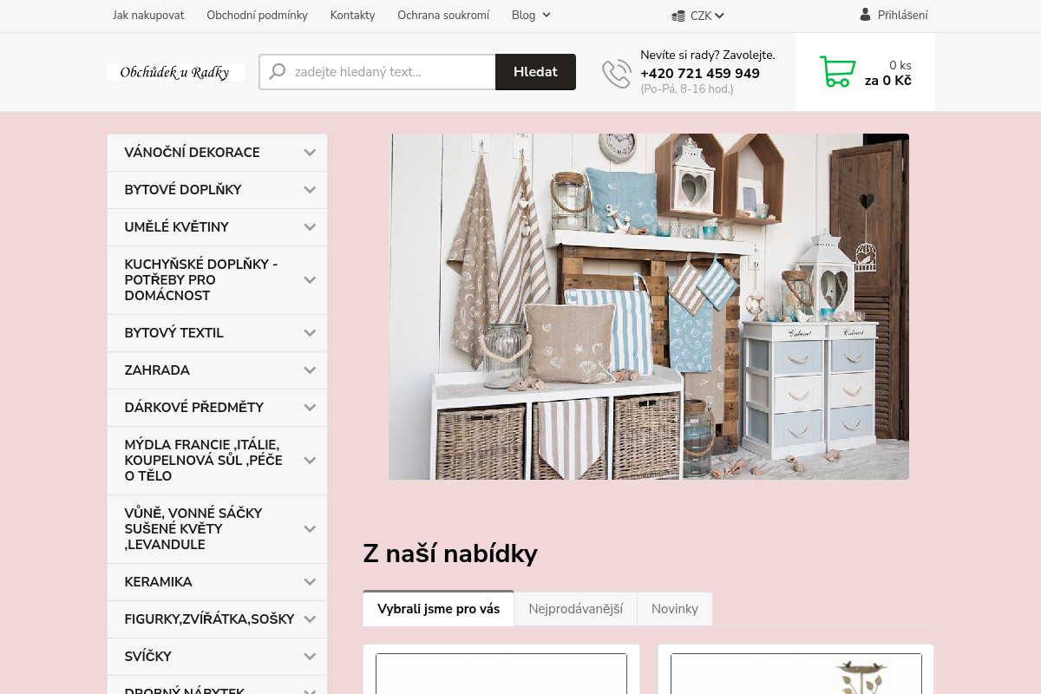Screen dimensions: 1041x694
Task: Switch to the Novinky tab
Action: (675, 609)
